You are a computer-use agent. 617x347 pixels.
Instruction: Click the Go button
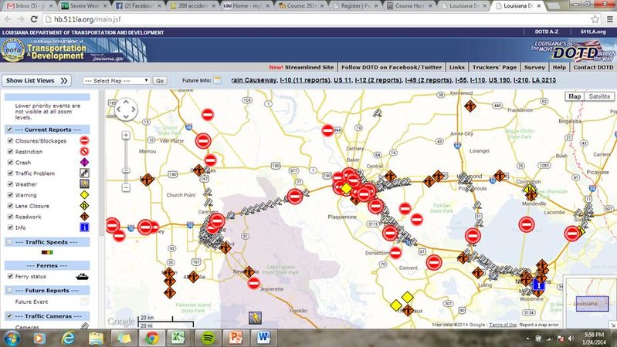pyautogui.click(x=160, y=80)
